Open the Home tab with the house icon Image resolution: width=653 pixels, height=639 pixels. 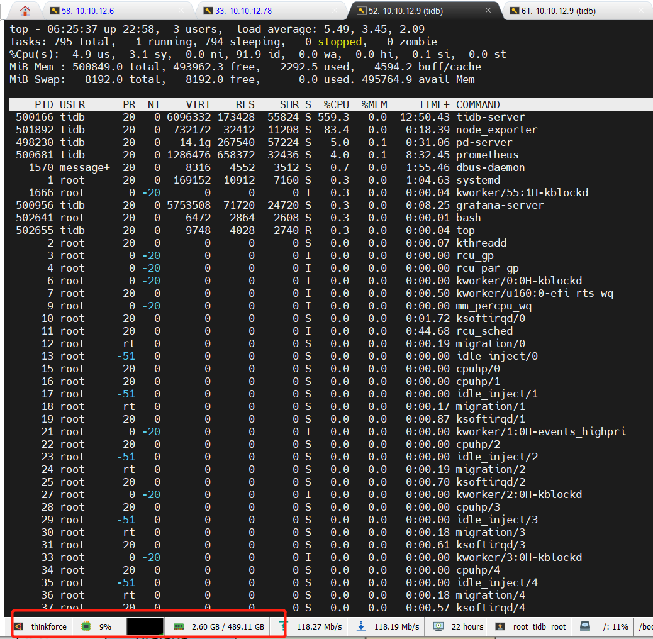pyautogui.click(x=25, y=11)
